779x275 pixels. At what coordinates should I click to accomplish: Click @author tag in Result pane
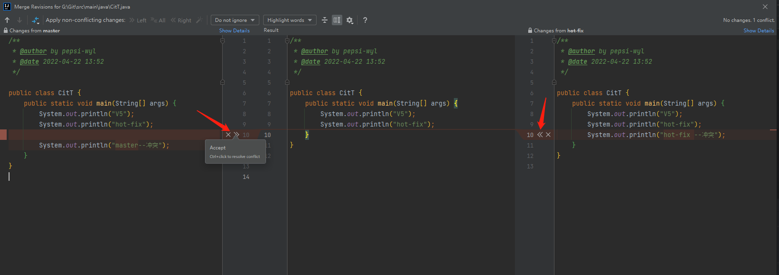[x=314, y=51]
